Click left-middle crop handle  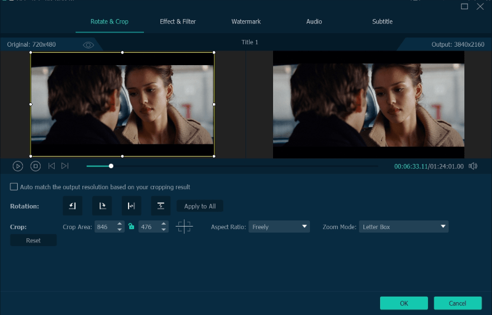click(x=31, y=104)
